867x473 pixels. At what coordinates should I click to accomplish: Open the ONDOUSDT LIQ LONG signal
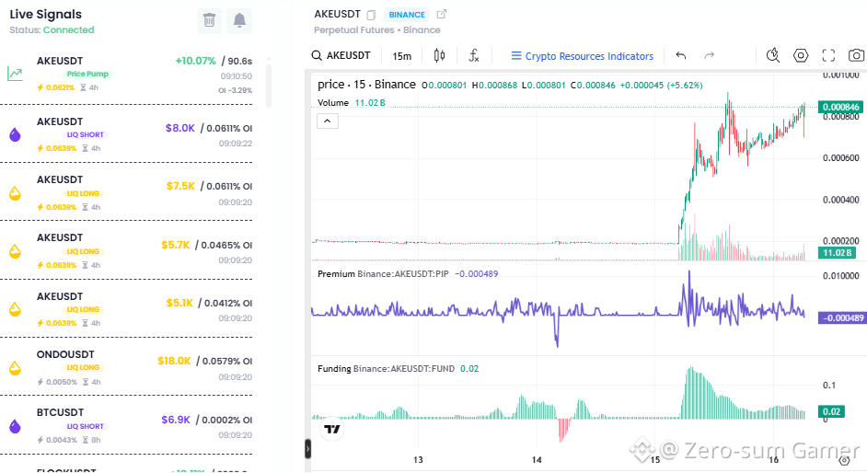point(127,367)
